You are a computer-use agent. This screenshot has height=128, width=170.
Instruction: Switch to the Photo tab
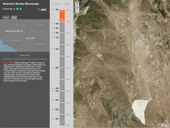pos(6,18)
